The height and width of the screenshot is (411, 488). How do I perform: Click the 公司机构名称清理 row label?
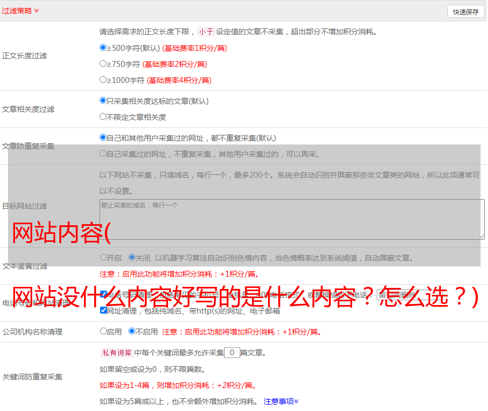(x=32, y=332)
